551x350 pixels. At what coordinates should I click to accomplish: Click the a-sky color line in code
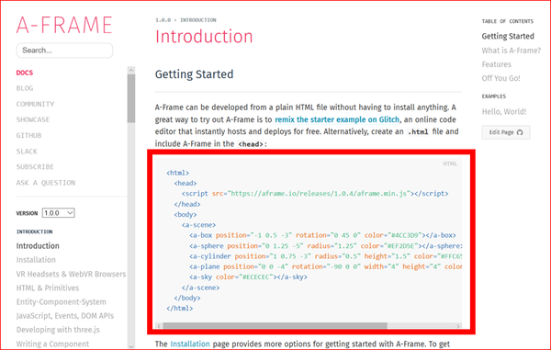(248, 277)
